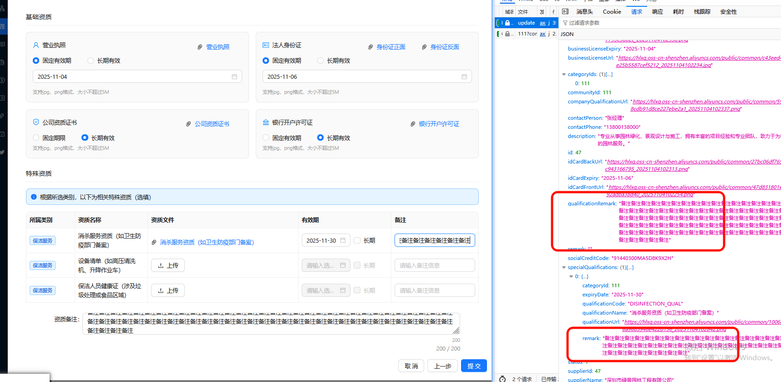Select 长期有效 radio for 营业执照
The height and width of the screenshot is (382, 781).
point(91,61)
